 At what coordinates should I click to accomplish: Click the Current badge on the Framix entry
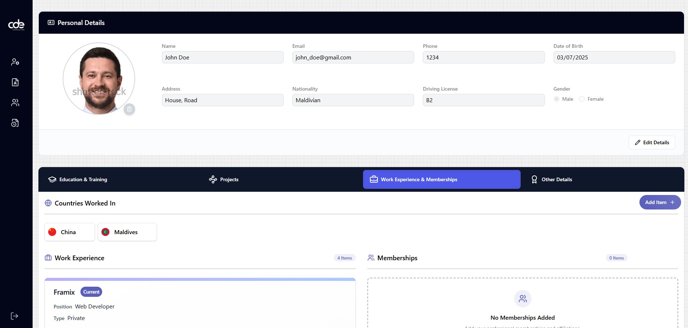pos(91,292)
